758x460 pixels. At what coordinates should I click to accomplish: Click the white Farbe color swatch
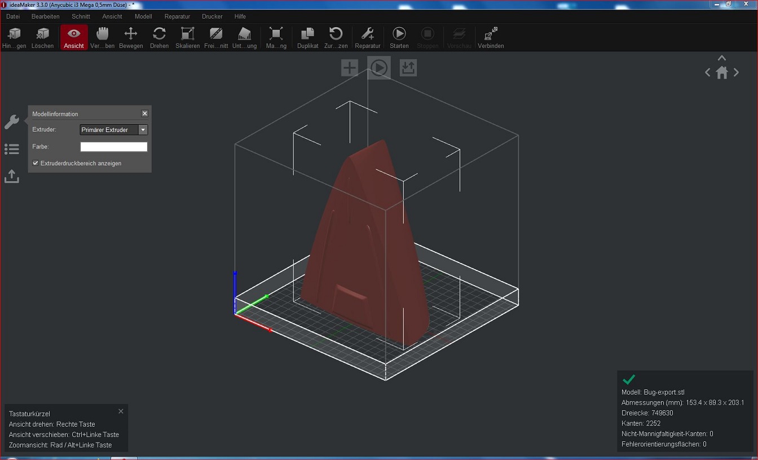click(113, 147)
